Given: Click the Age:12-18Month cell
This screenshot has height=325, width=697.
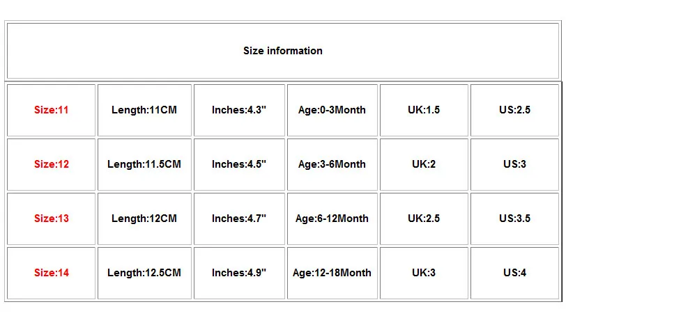Looking at the screenshot, I should point(332,273).
